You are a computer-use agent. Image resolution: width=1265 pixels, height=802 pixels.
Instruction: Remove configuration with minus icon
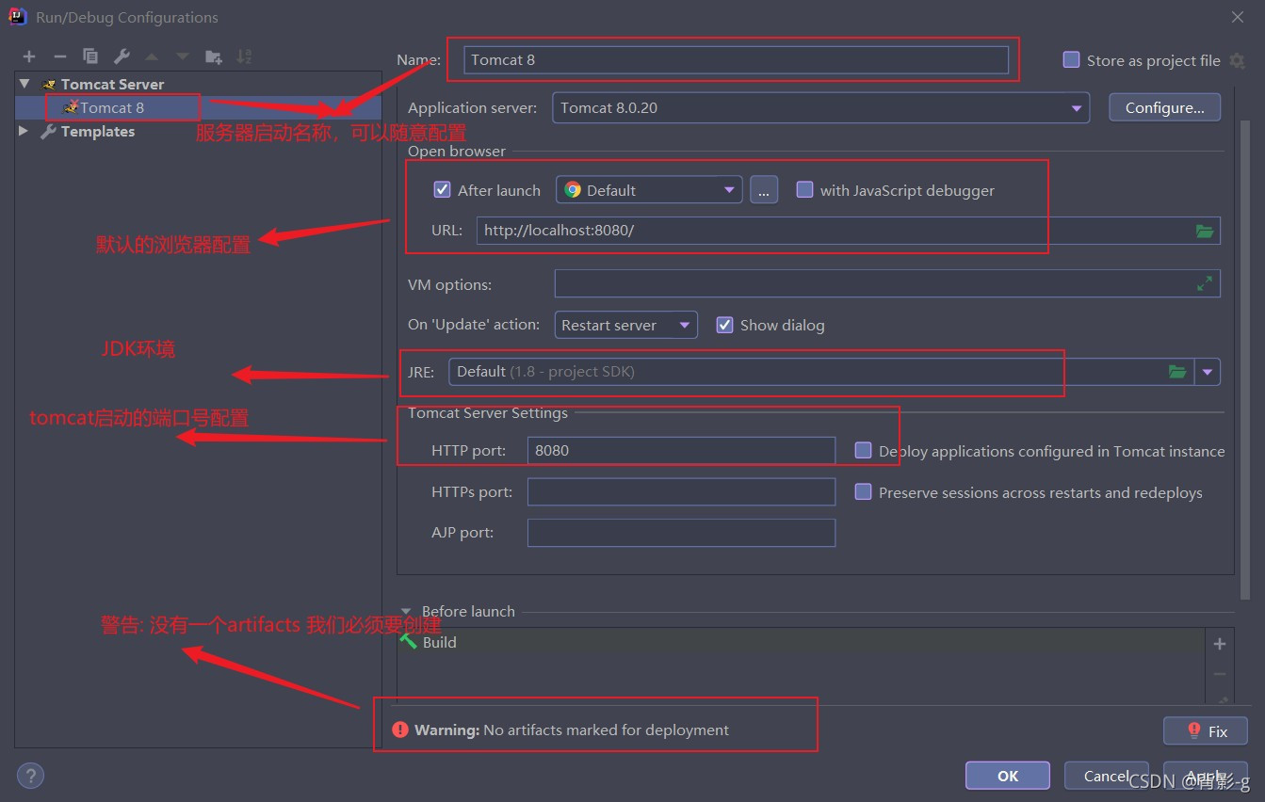59,56
